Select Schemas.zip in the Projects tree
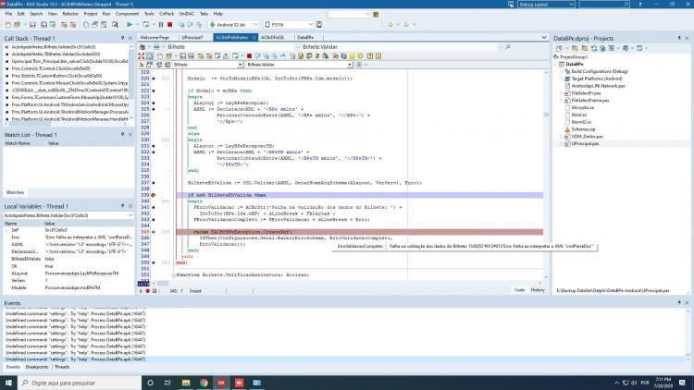The height and width of the screenshot is (390, 694). (x=583, y=129)
